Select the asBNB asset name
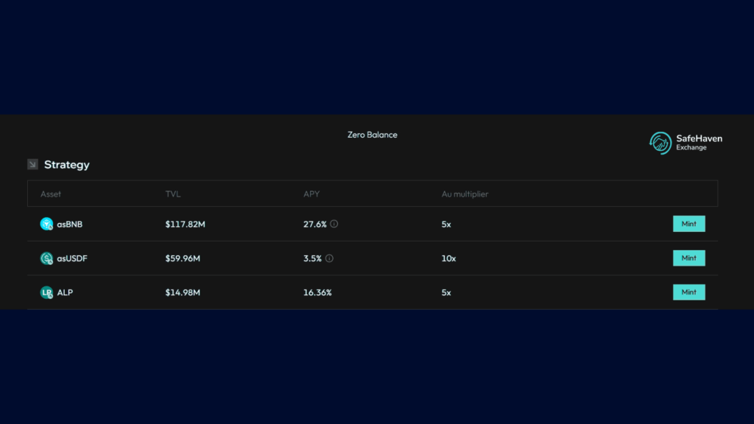The image size is (754, 424). [x=70, y=225]
